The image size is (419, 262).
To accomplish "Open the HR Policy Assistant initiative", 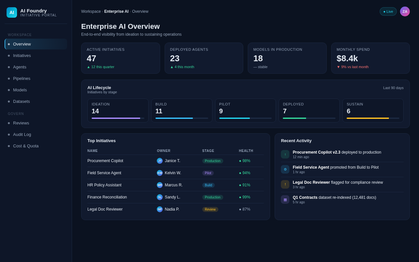I will point(175,185).
